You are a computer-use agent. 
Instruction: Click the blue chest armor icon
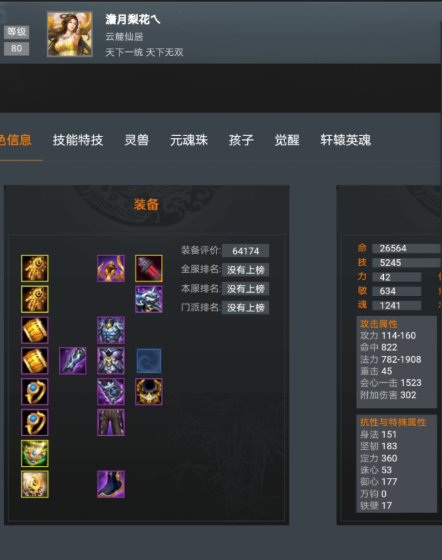[111, 330]
